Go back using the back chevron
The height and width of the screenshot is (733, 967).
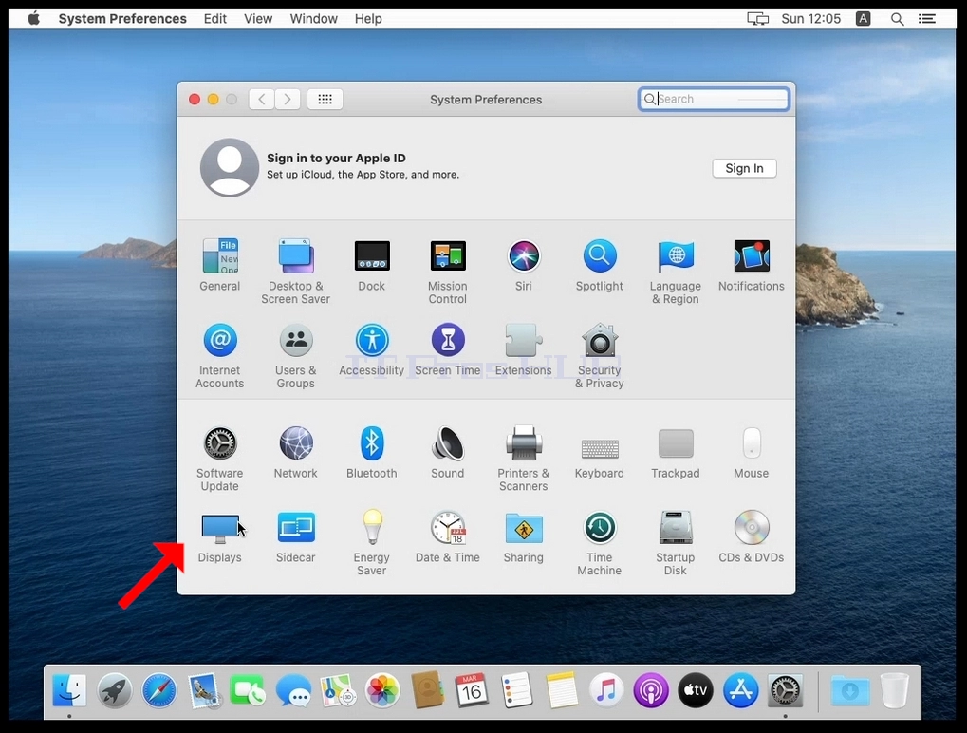pos(262,99)
